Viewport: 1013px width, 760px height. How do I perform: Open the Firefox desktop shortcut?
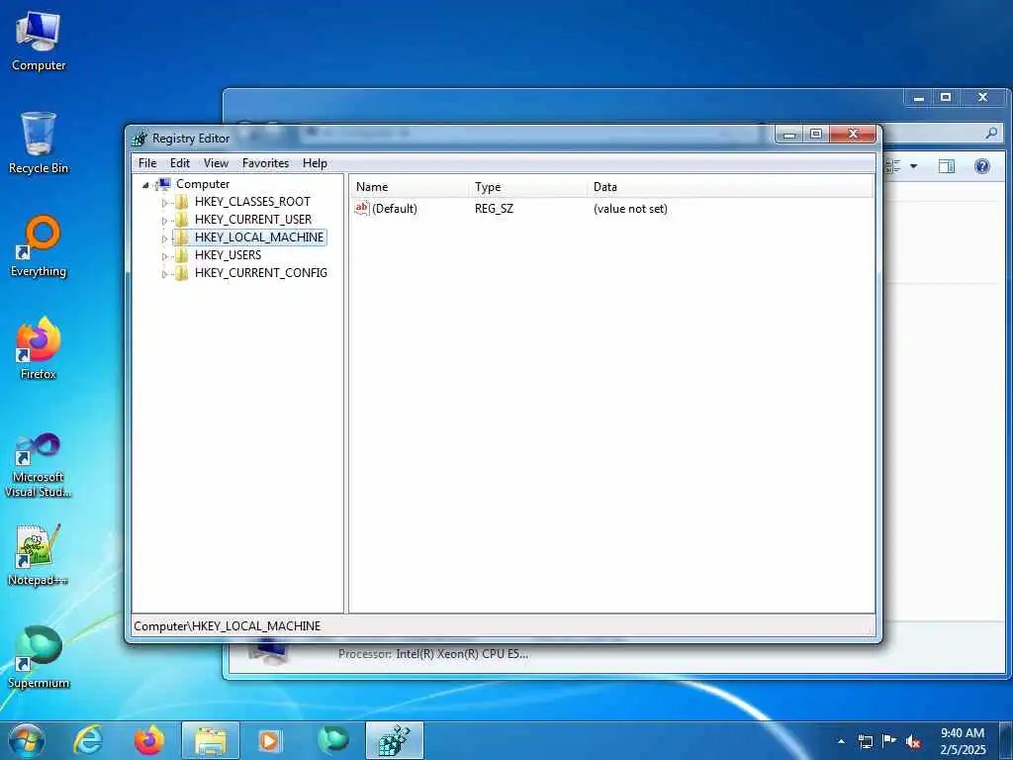coord(39,348)
